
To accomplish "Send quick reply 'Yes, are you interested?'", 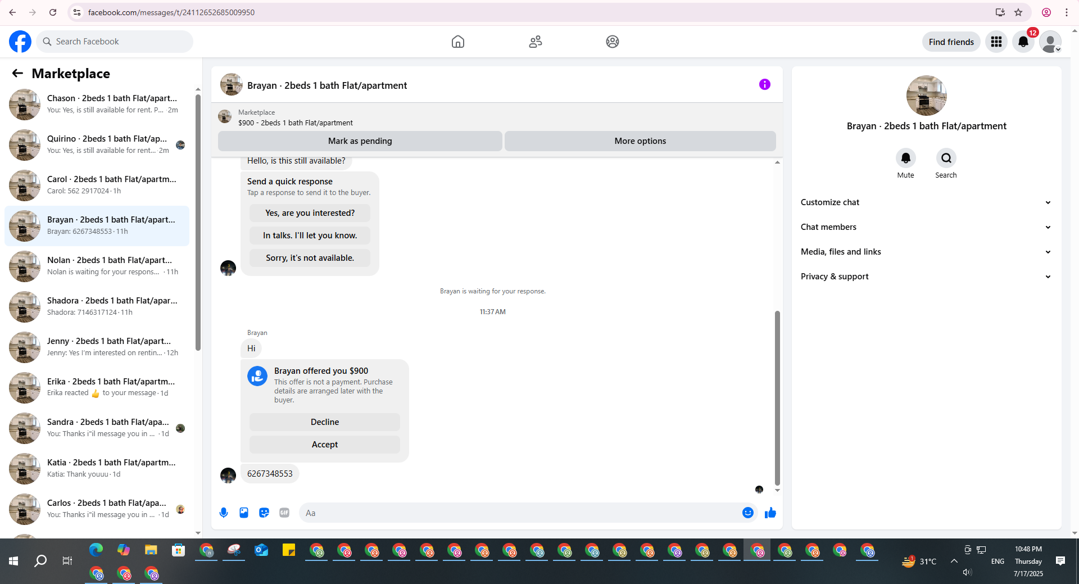I will [x=310, y=213].
